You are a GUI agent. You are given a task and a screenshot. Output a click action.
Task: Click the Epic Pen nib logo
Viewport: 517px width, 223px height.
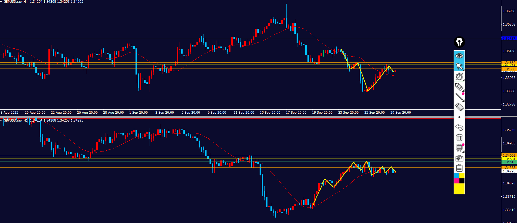(459, 42)
